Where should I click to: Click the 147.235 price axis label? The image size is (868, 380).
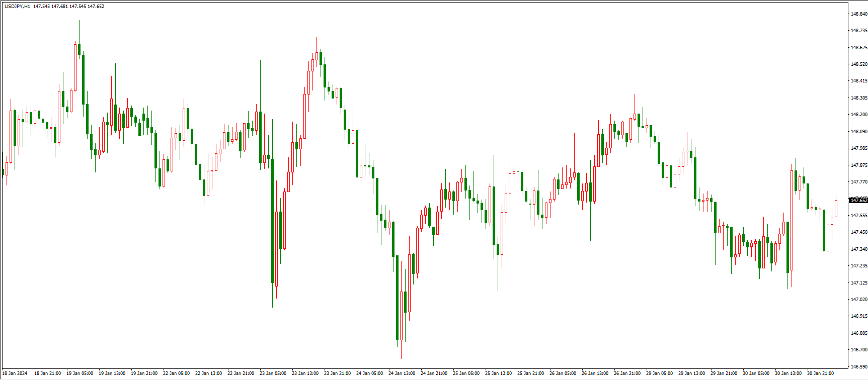[858, 266]
